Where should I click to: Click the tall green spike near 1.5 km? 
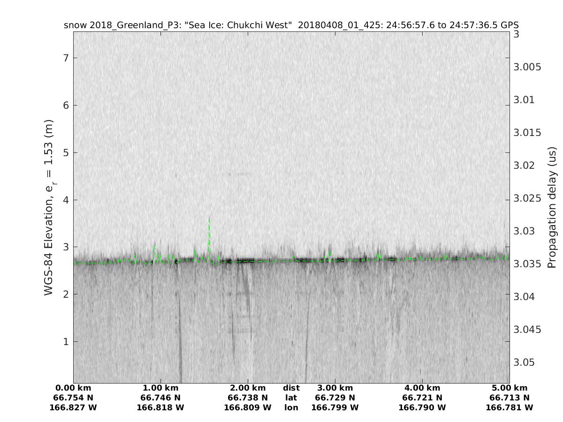[209, 234]
